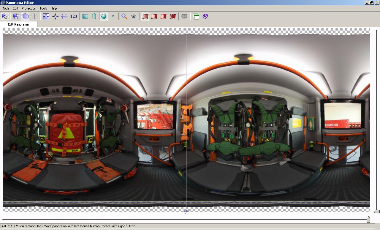
Task: Select the pointer selection mode icon
Action: [x=4, y=16]
